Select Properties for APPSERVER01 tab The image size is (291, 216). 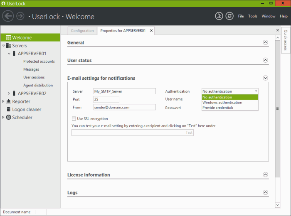point(123,31)
